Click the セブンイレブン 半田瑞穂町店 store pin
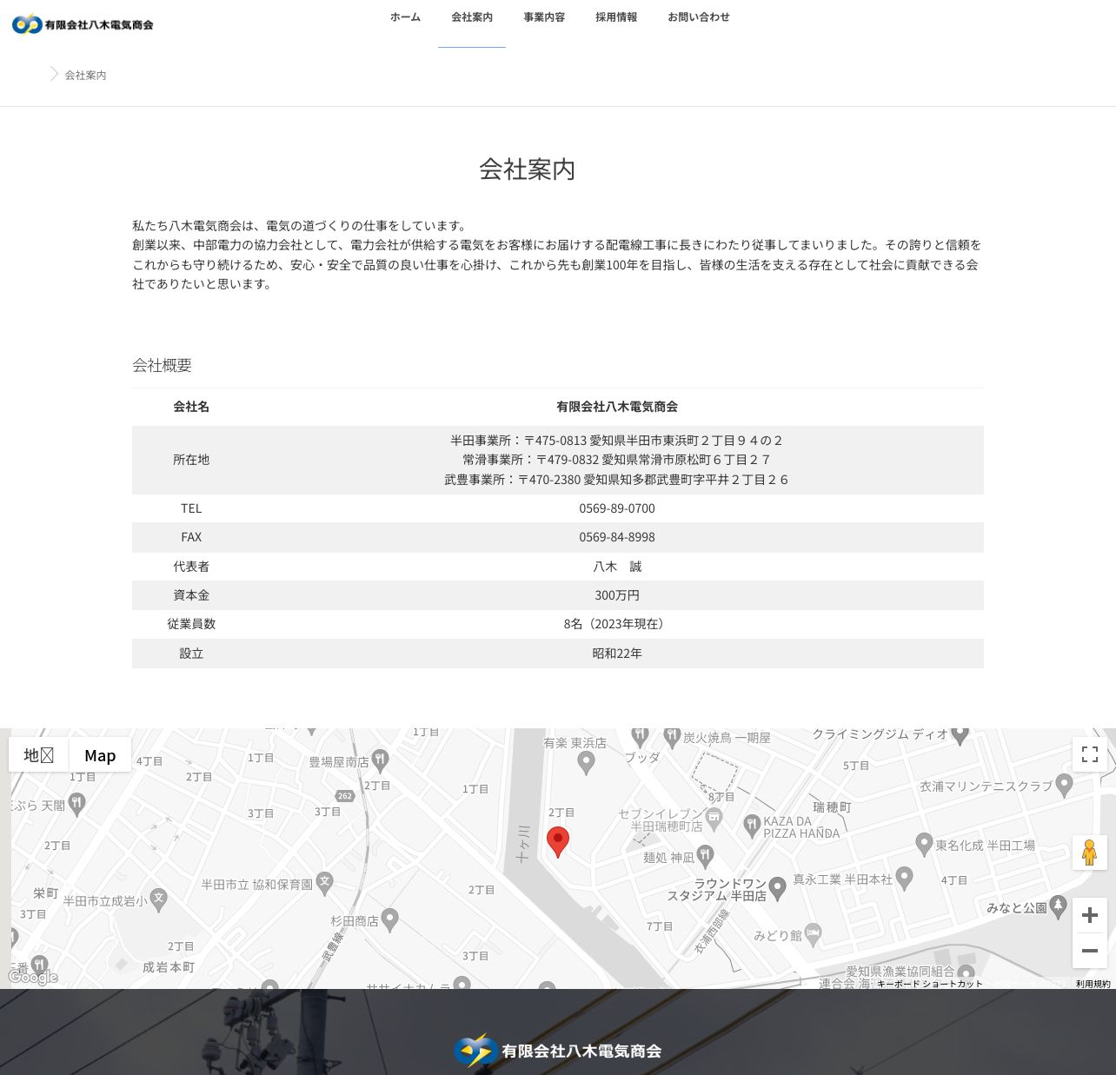Image resolution: width=1116 pixels, height=1075 pixels. coord(714,817)
